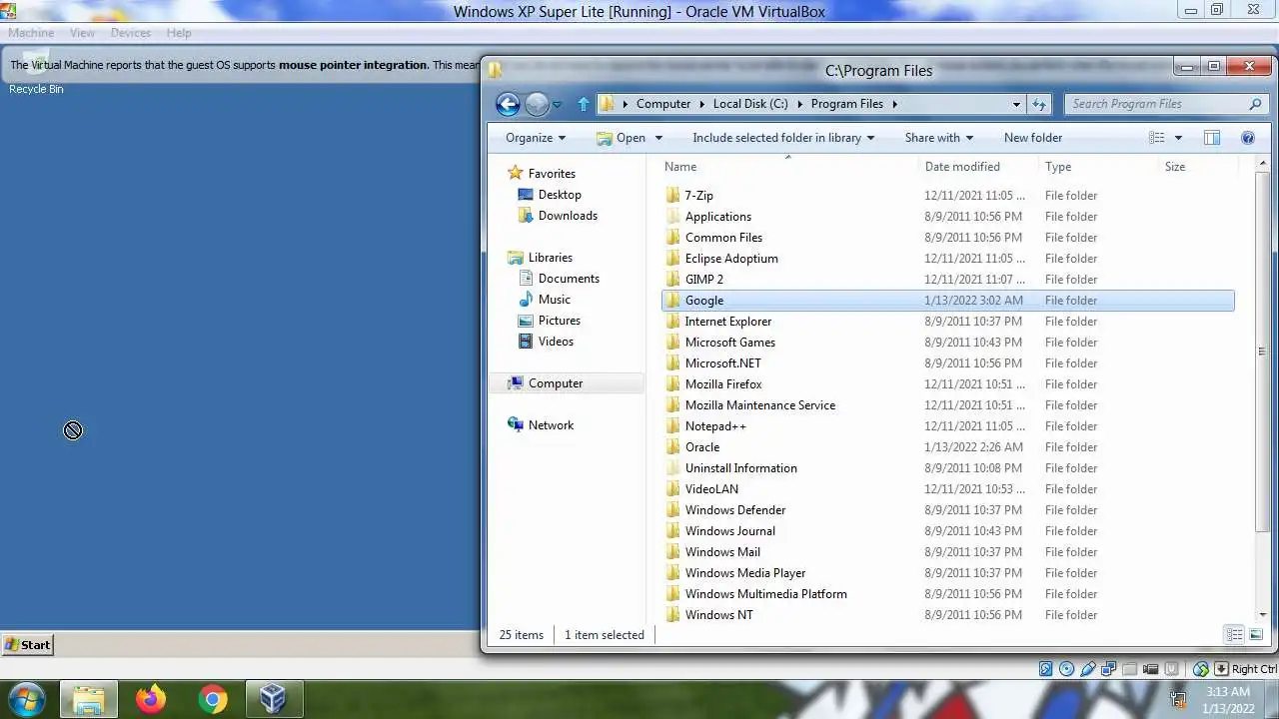Expand the view options arrow beside view icon
Image resolution: width=1279 pixels, height=719 pixels.
tap(1178, 138)
